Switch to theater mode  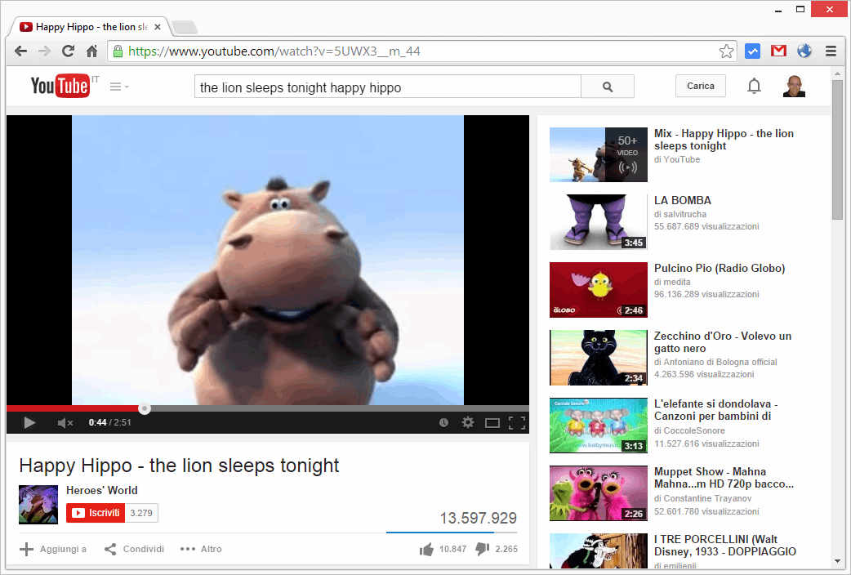tap(492, 423)
